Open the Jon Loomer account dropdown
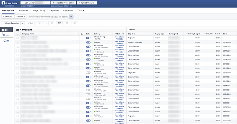Image resolution: width=237 pixels, height=124 pixels. pos(35,3)
